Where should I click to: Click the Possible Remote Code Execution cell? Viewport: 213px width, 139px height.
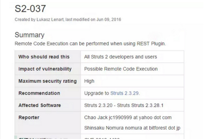pos(132,69)
